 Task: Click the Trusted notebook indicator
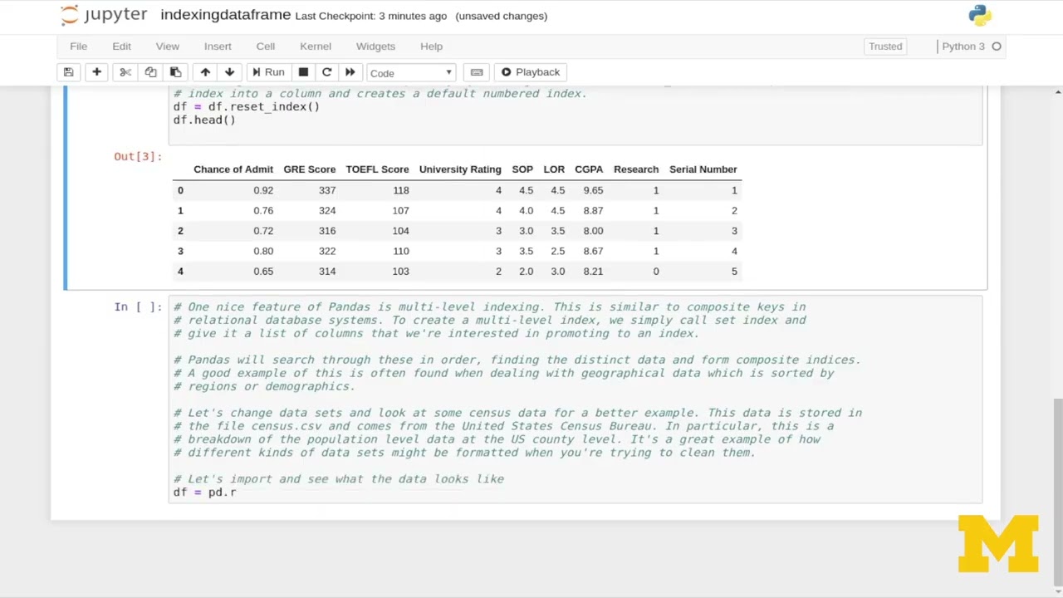pos(885,47)
